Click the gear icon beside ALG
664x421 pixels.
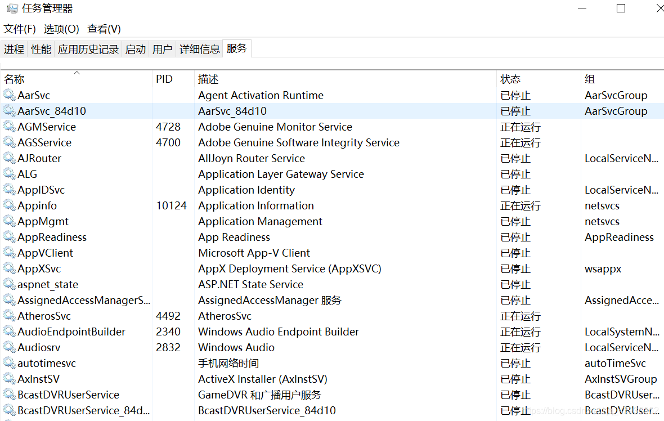[x=10, y=174]
